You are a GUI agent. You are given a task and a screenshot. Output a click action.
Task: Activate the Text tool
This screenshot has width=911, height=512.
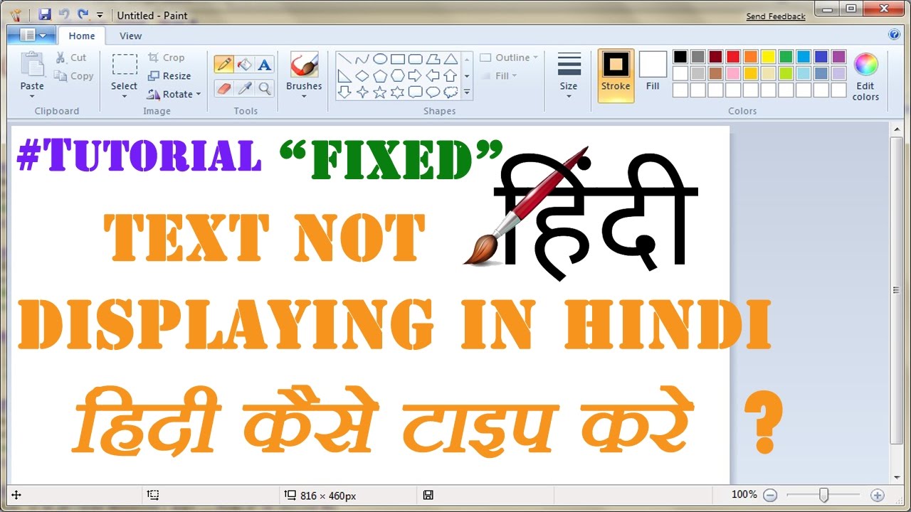click(x=264, y=64)
